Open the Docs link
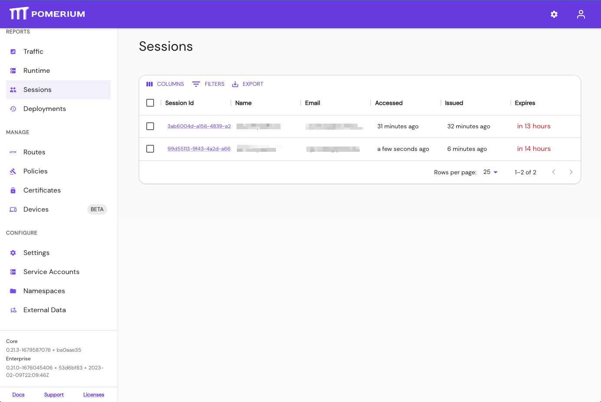The height and width of the screenshot is (402, 601). click(18, 395)
